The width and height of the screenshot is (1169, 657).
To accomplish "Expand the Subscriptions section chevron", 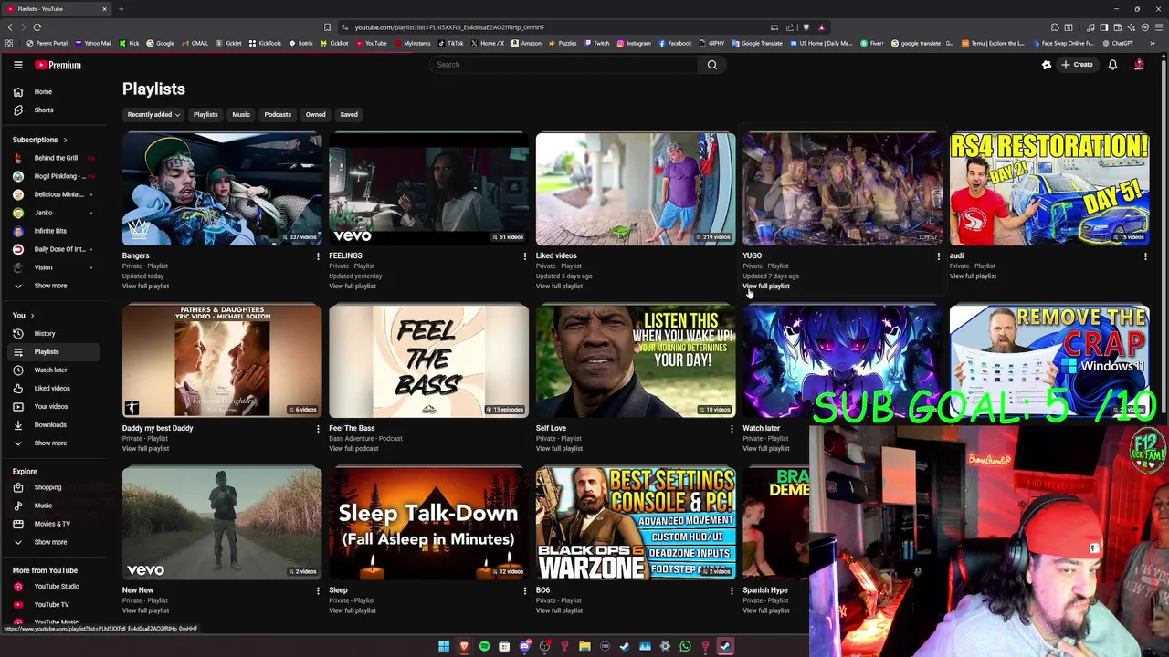I will (65, 140).
